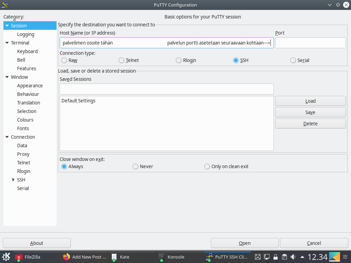Open the KDE application launcher

coord(6,257)
